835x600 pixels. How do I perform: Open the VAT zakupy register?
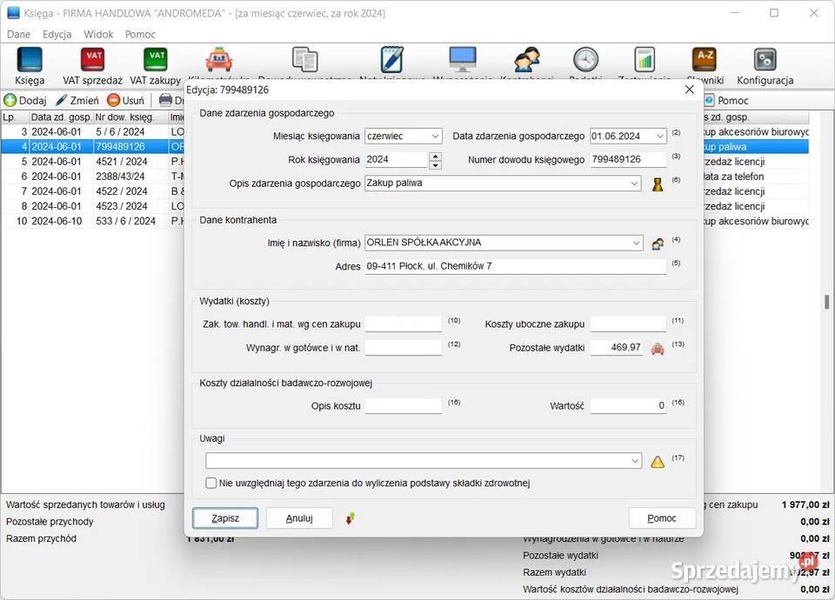155,65
